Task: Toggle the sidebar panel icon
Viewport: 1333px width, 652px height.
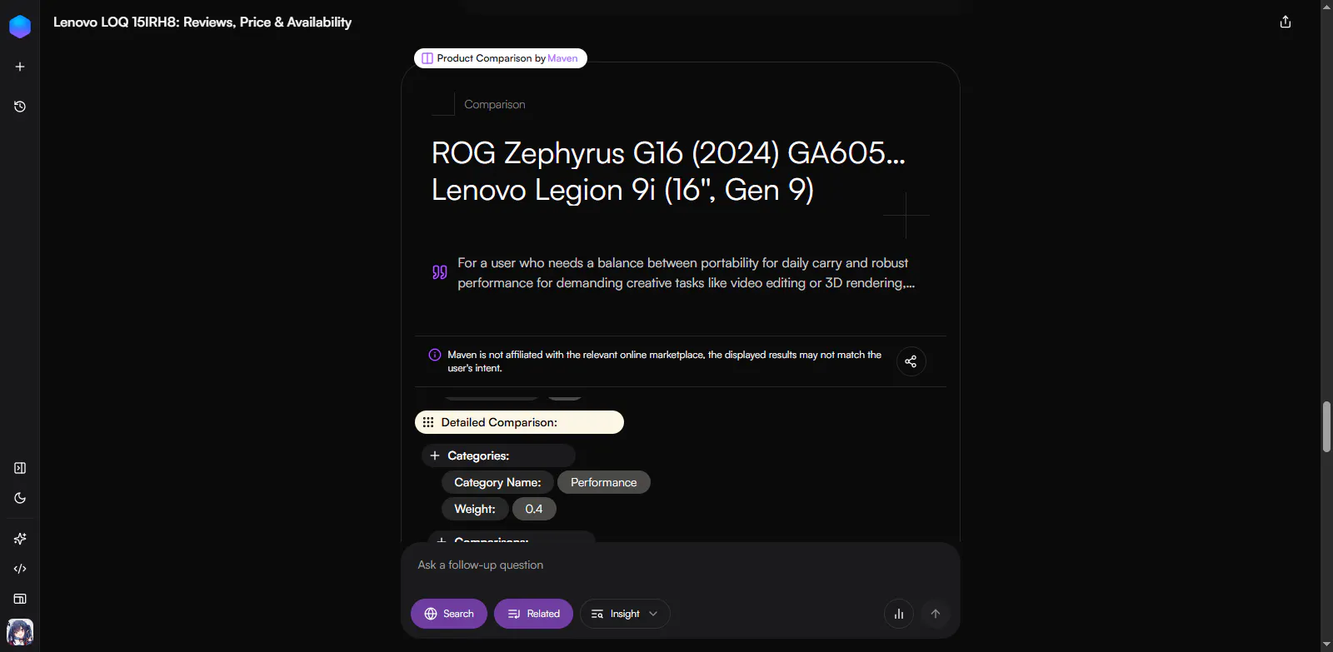Action: (x=20, y=468)
